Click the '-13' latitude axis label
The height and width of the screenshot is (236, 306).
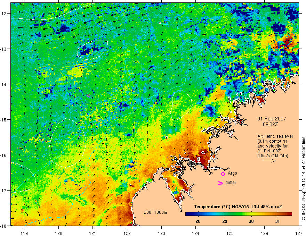click(3, 49)
